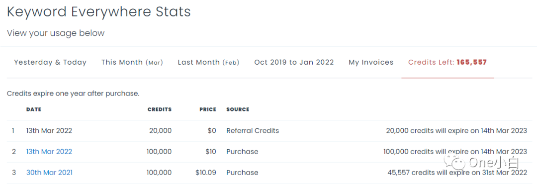
Task: Click the credits expire one year notice
Action: 73,93
